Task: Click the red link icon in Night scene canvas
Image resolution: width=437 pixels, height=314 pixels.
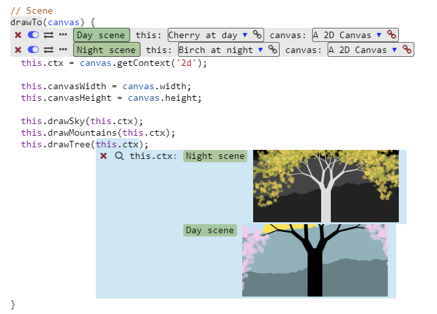Action: [x=407, y=50]
